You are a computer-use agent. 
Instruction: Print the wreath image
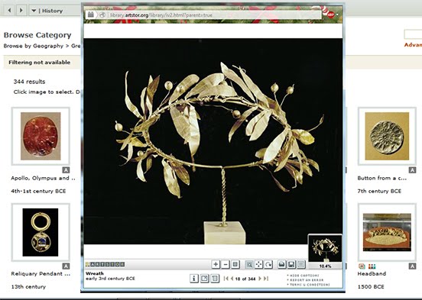coord(281,265)
